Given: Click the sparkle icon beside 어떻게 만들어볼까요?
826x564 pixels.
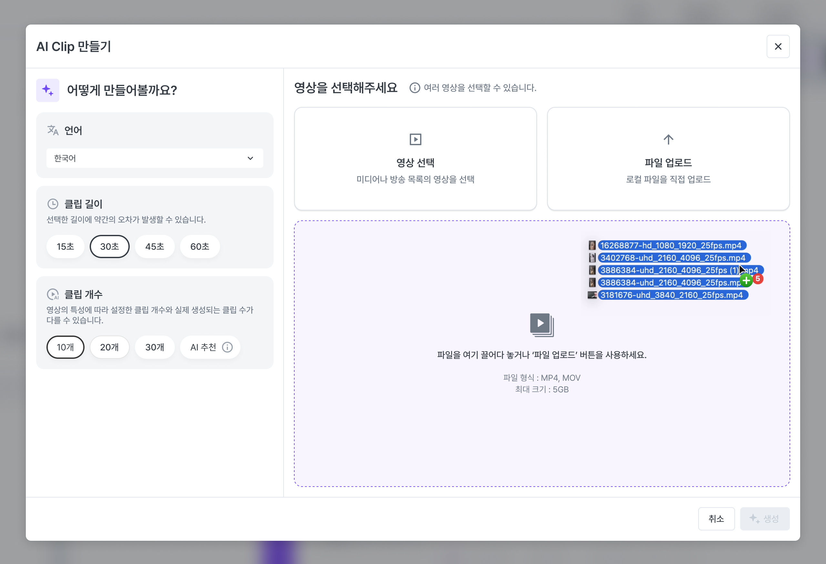Looking at the screenshot, I should (48, 90).
